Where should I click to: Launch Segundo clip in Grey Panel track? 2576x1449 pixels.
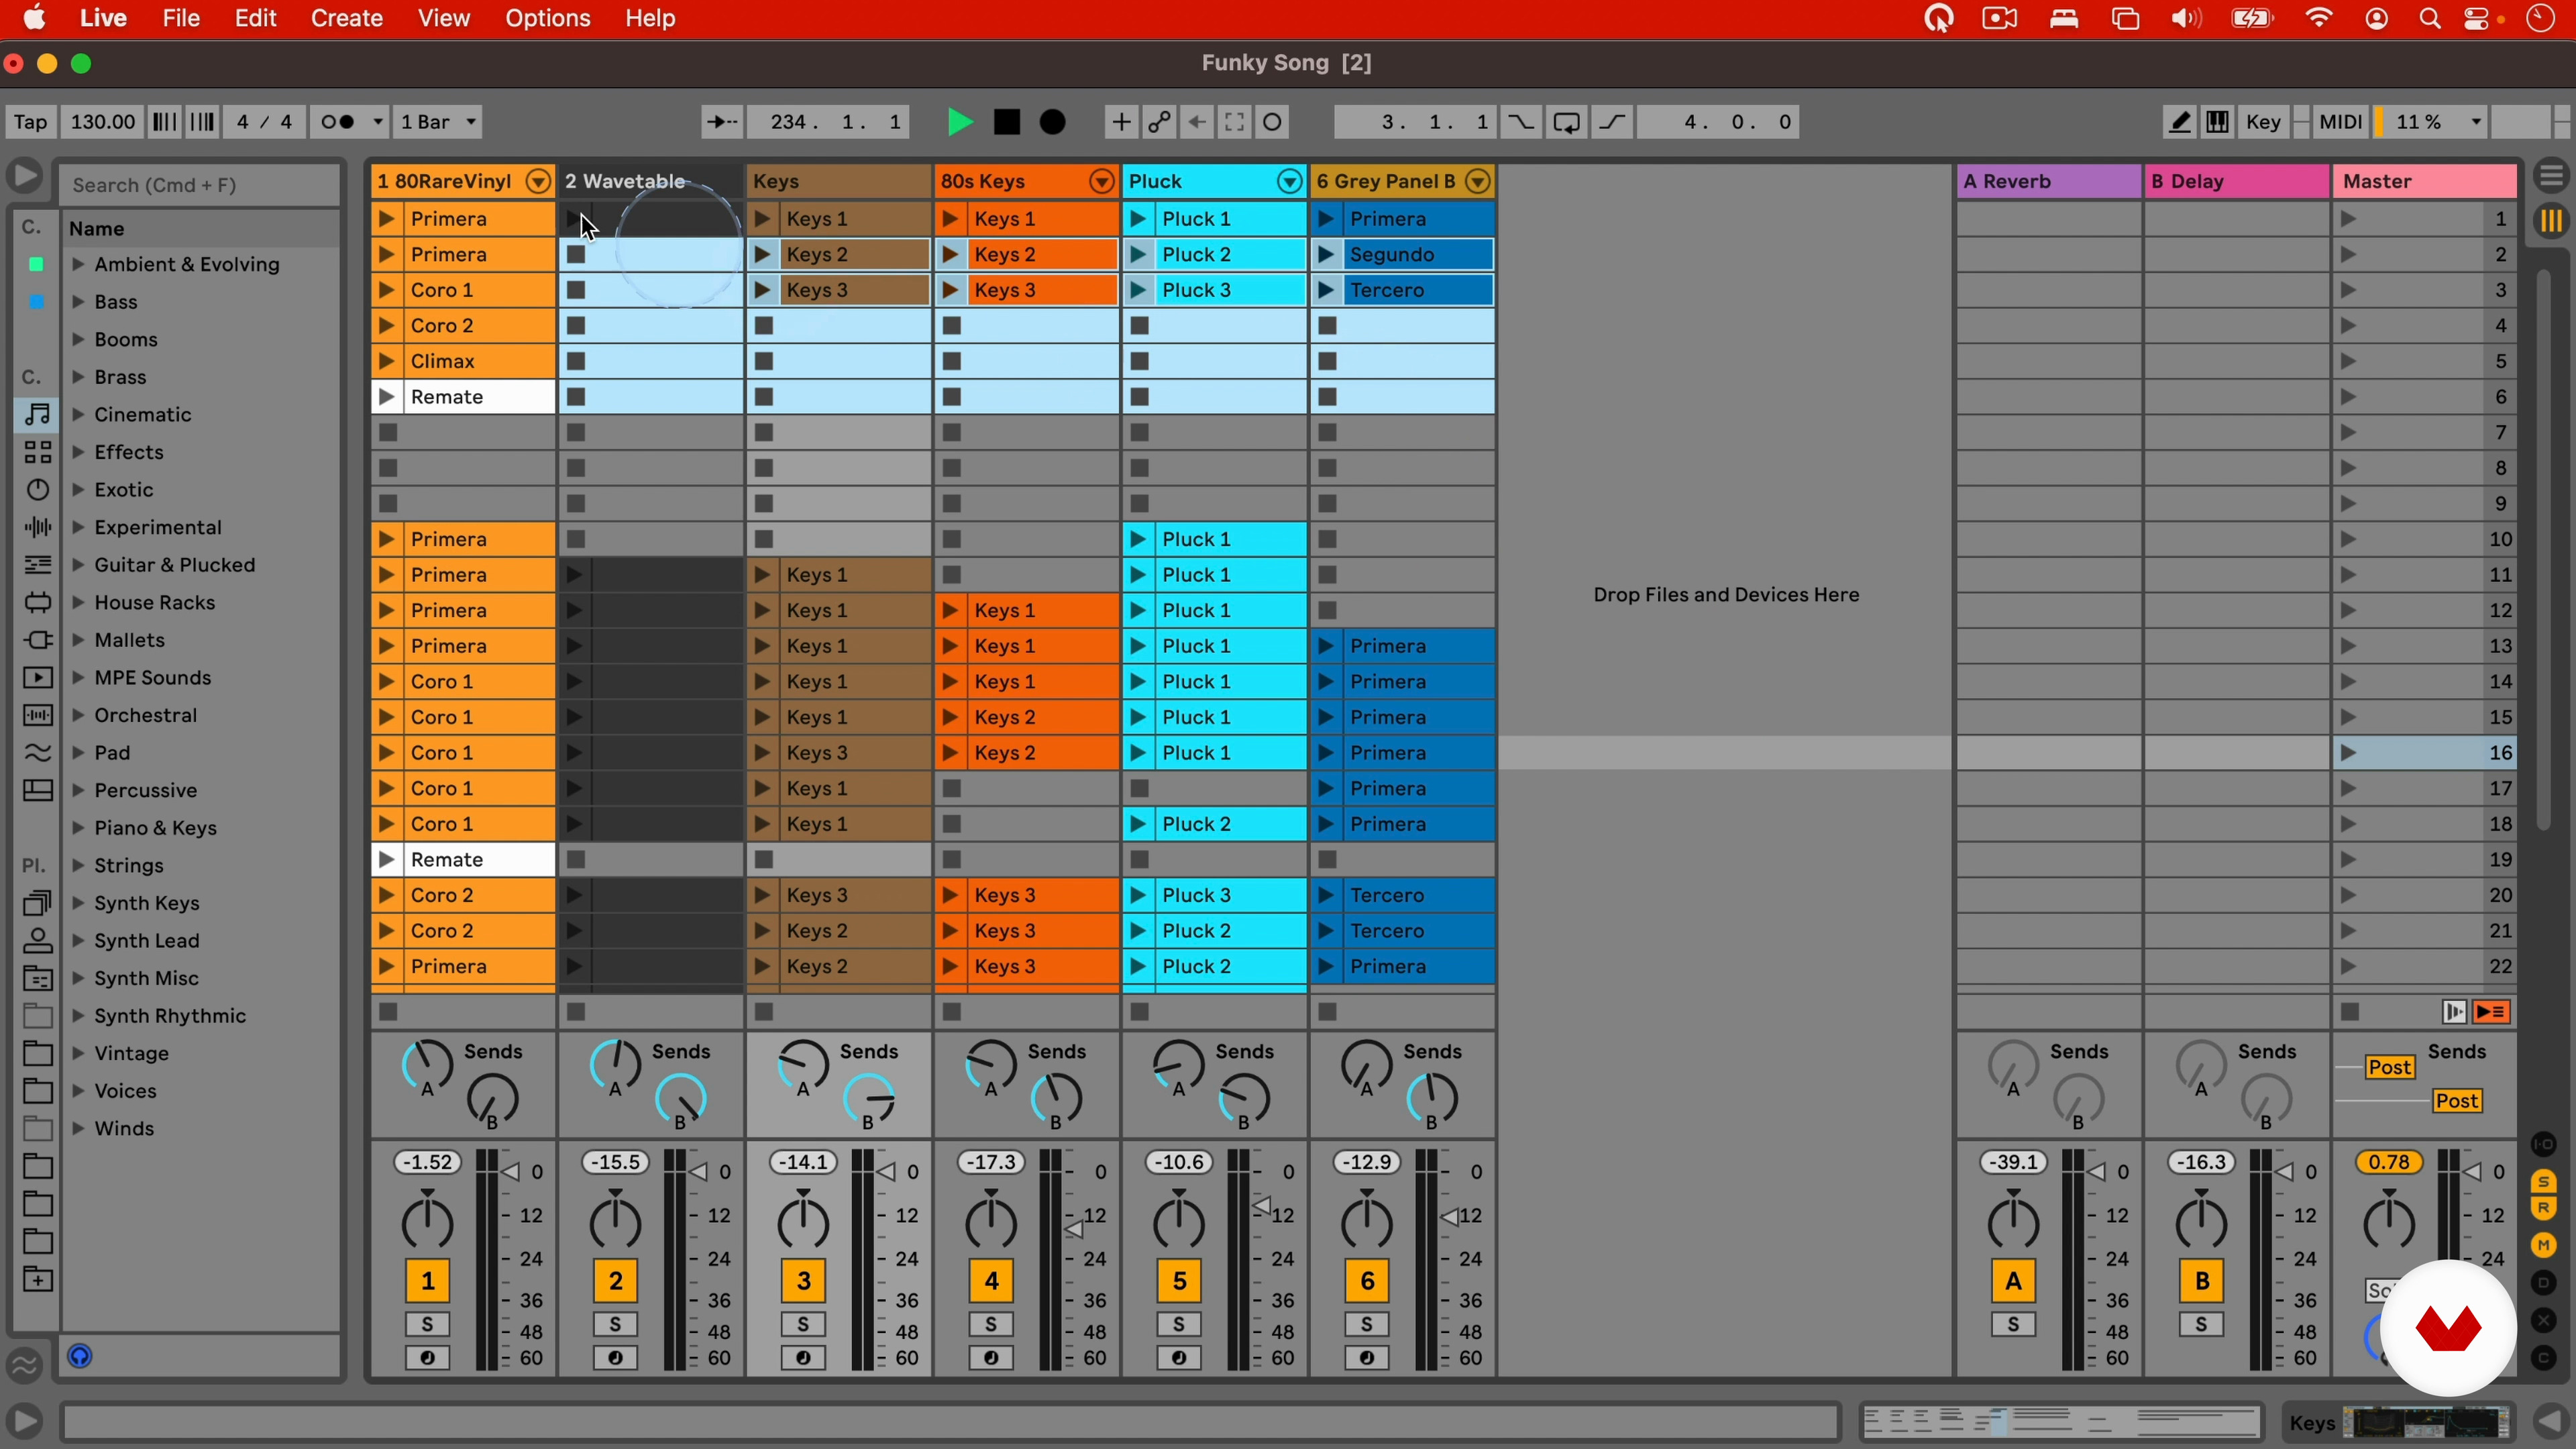[1326, 255]
